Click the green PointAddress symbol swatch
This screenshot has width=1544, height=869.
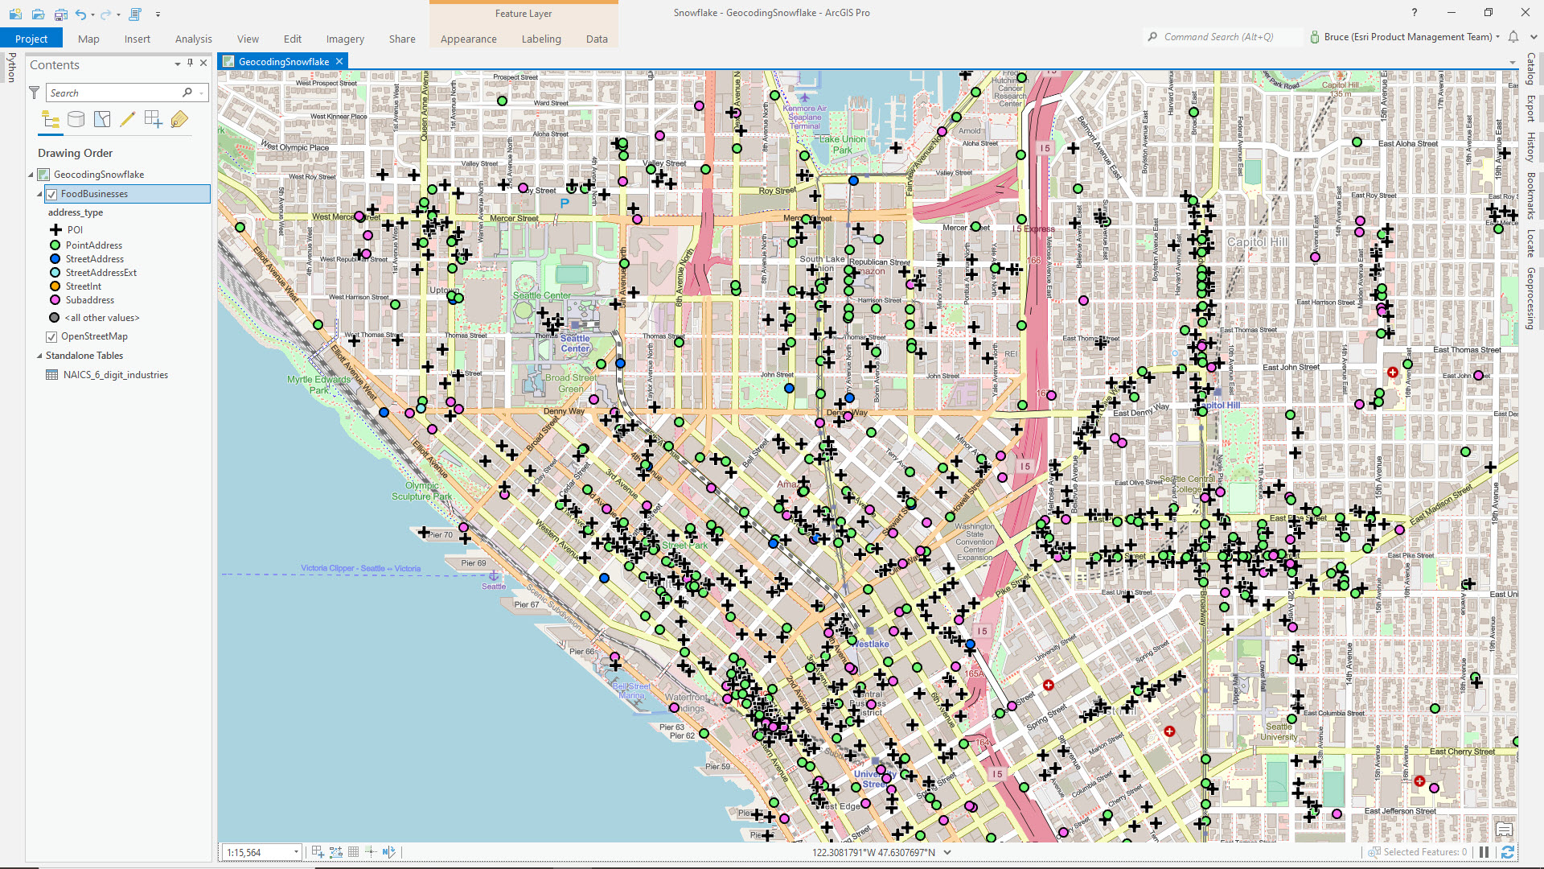[x=55, y=245]
